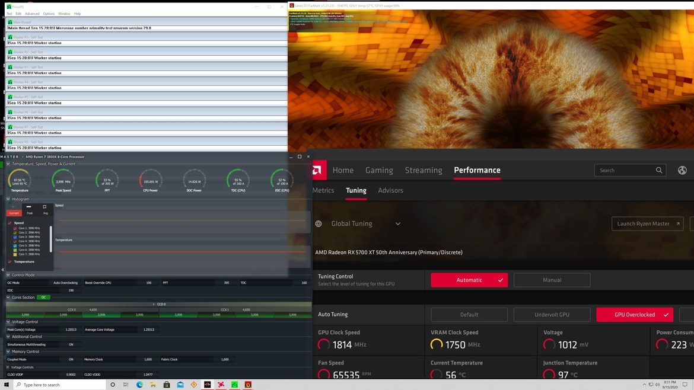694x390 pixels.
Task: Click the histogram plus icon above Current
Action: (x=13, y=206)
